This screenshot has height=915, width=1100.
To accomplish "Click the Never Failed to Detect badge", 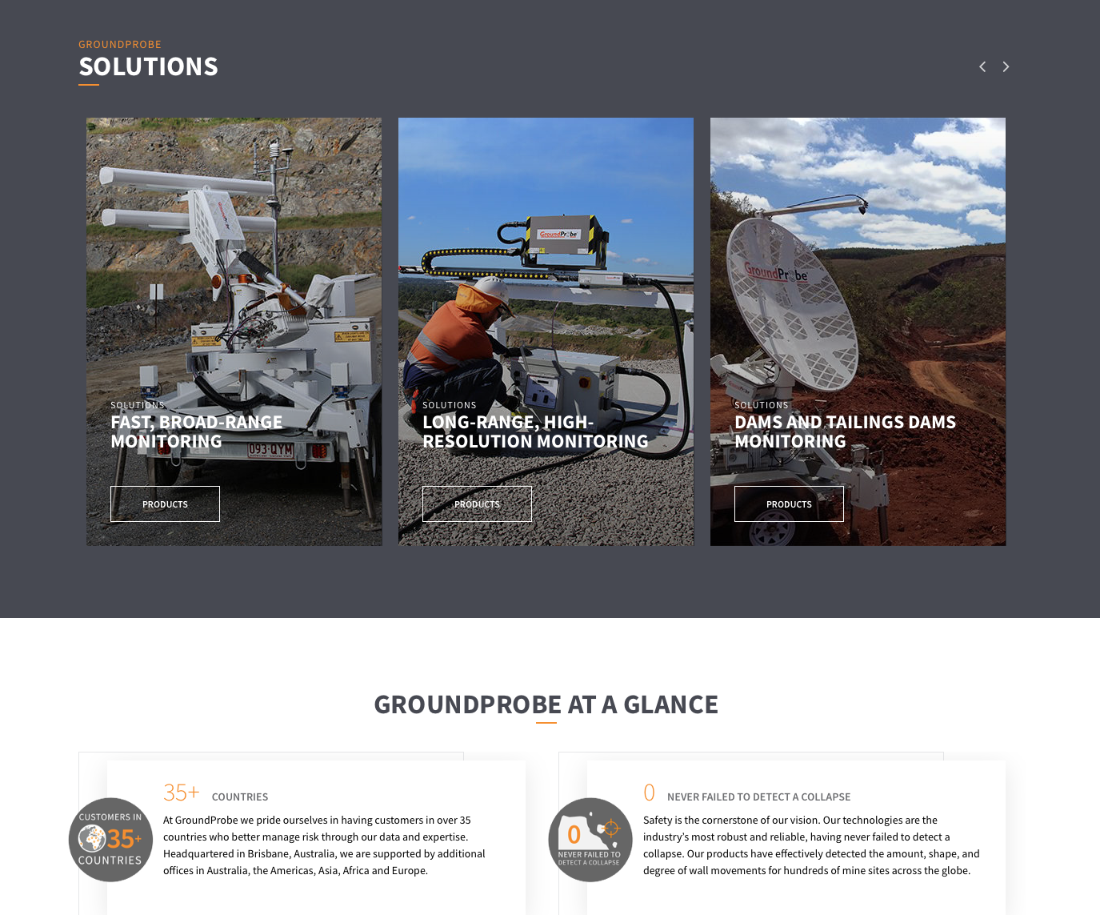I will [590, 840].
